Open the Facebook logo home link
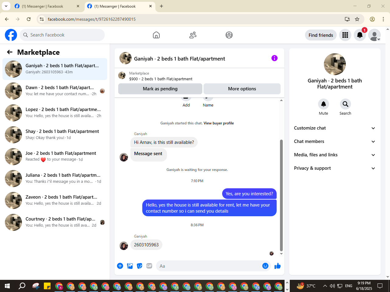The height and width of the screenshot is (292, 390). (11, 35)
